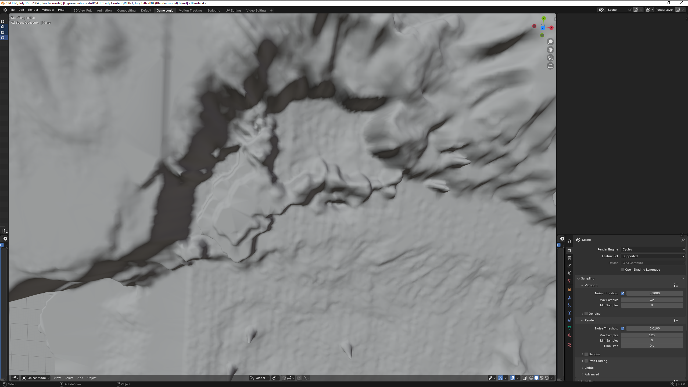Open the Object Mode dropdown

pos(36,378)
